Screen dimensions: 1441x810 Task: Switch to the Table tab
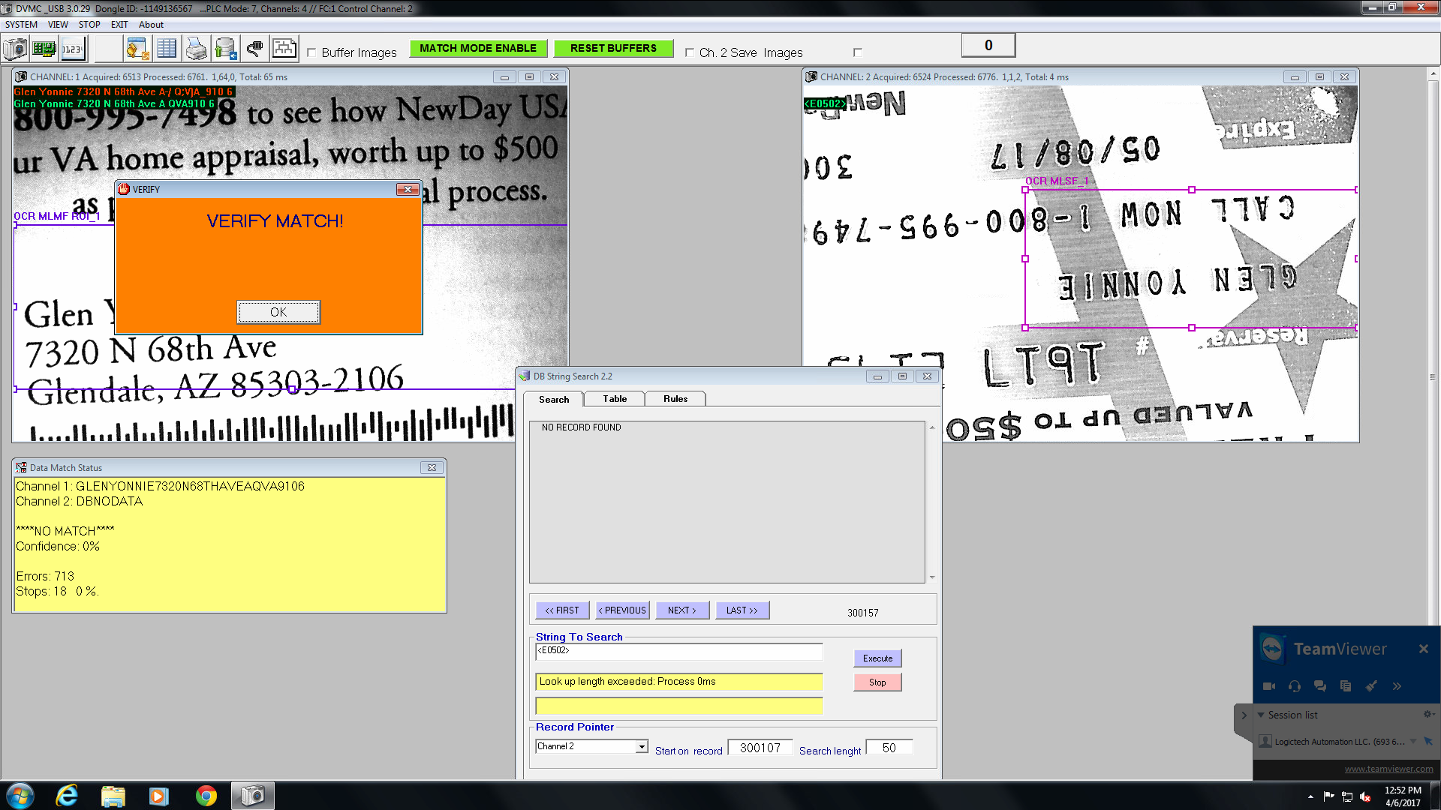(x=615, y=399)
